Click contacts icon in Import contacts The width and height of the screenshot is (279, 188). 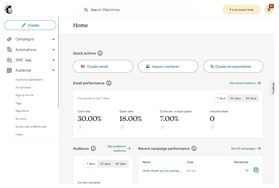click(x=148, y=66)
